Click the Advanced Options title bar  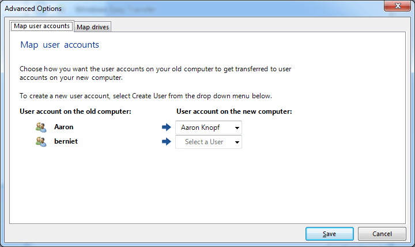click(x=173, y=8)
